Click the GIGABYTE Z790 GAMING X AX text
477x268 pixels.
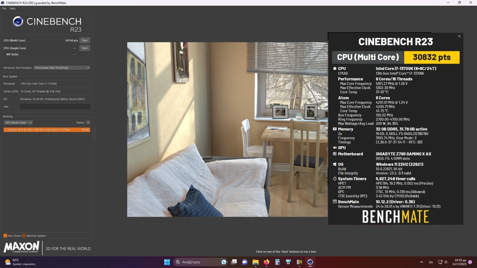[x=403, y=154]
